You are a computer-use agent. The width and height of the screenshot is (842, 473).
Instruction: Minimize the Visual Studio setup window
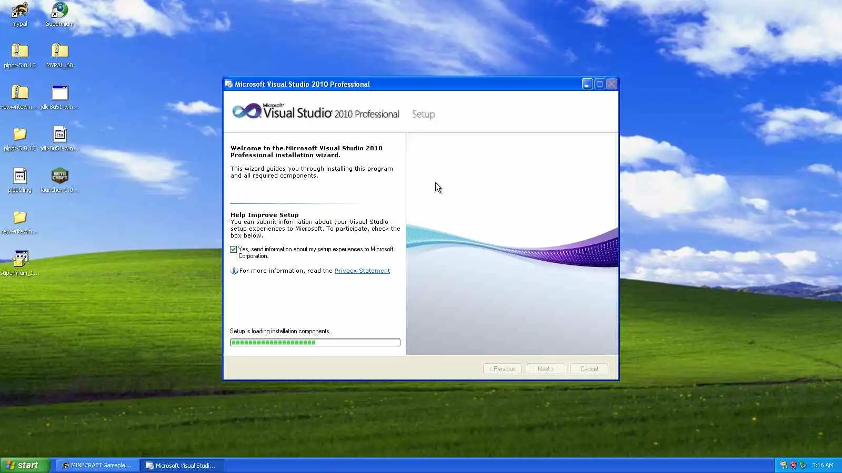[587, 84]
